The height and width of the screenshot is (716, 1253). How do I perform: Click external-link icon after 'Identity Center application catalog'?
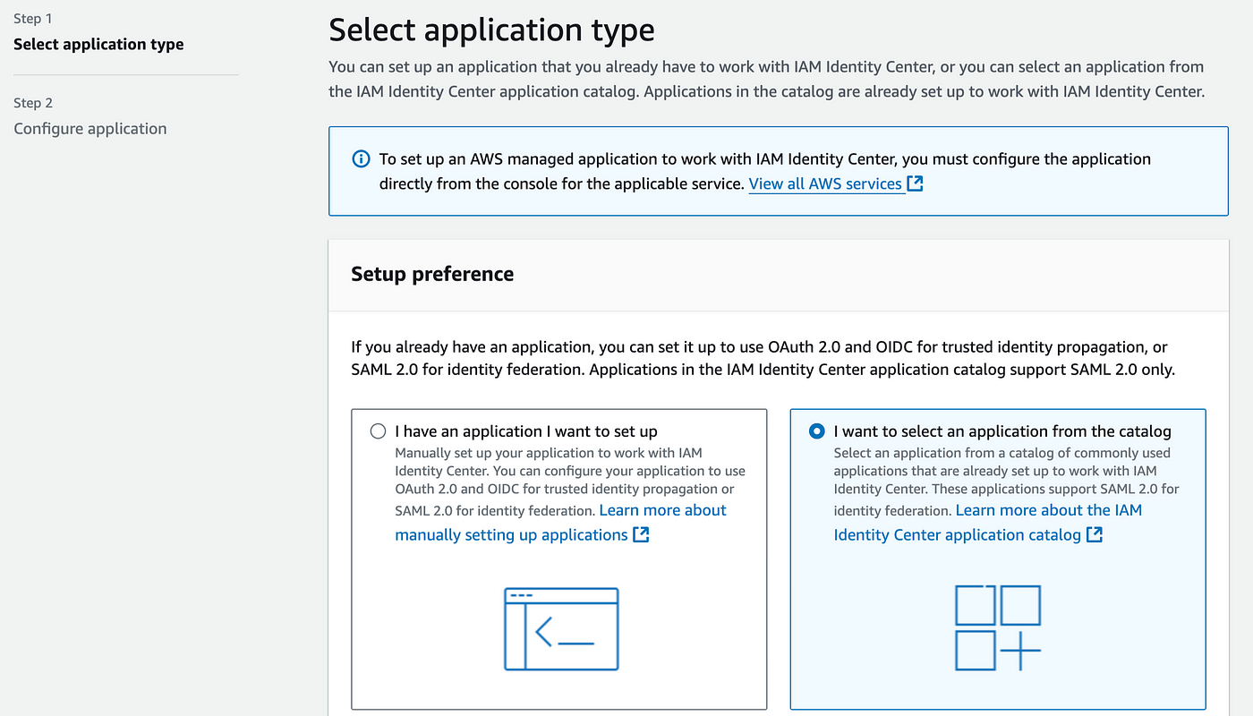pos(1095,534)
